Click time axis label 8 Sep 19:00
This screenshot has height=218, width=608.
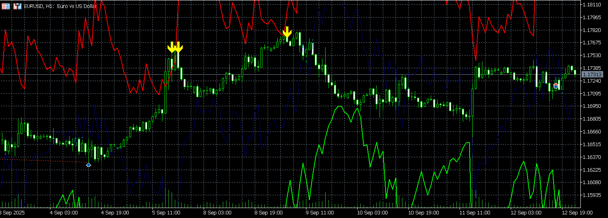coord(268,213)
